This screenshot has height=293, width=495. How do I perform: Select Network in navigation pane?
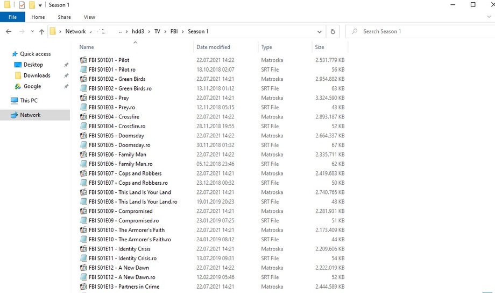click(x=30, y=115)
